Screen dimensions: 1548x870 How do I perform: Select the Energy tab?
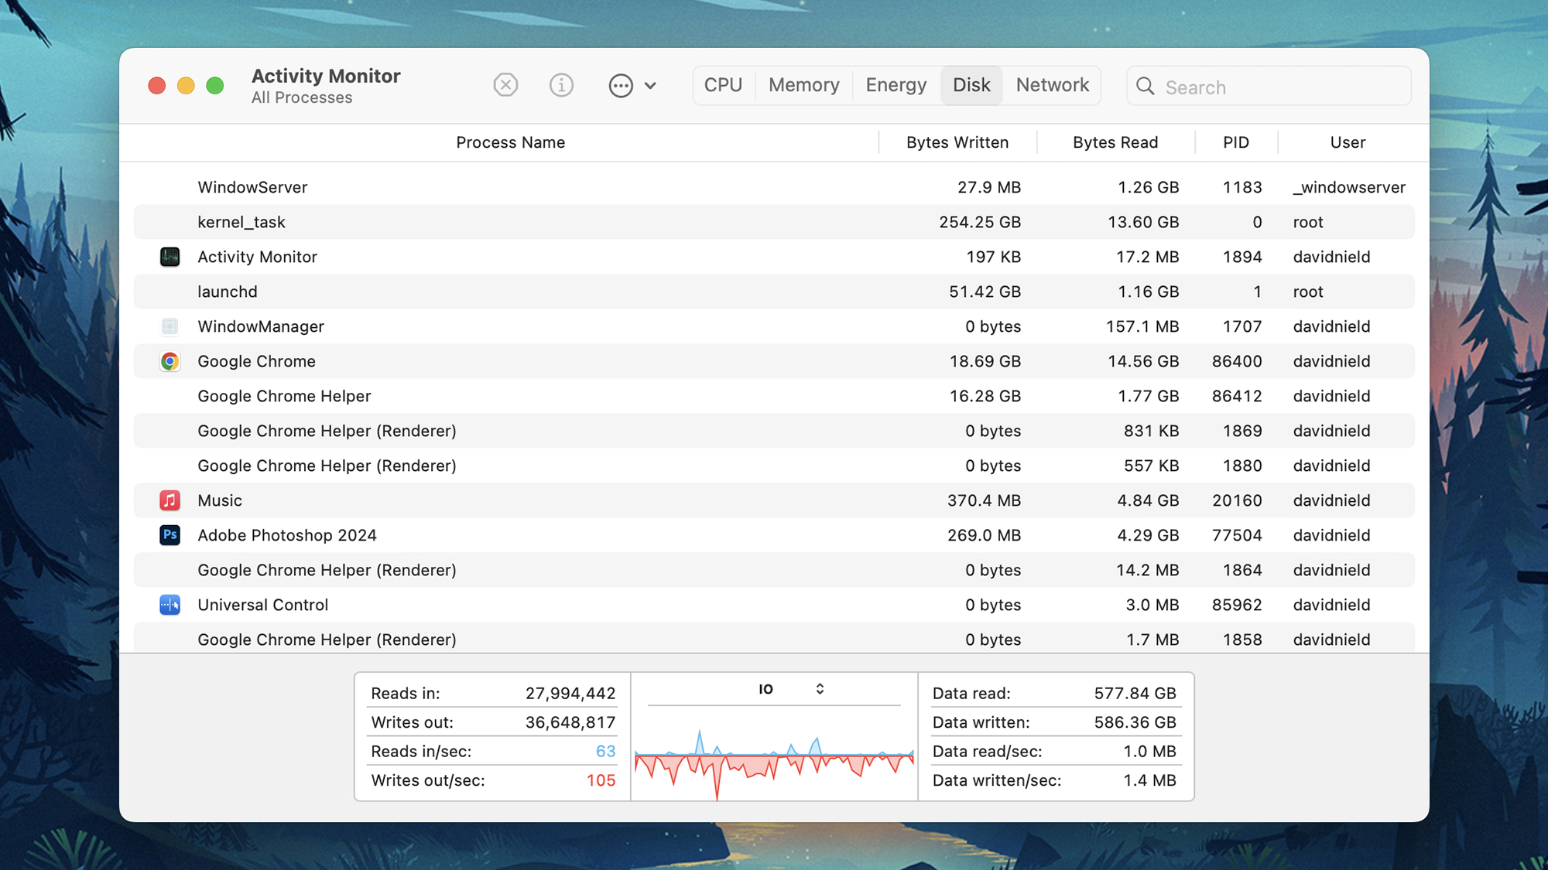896,84
